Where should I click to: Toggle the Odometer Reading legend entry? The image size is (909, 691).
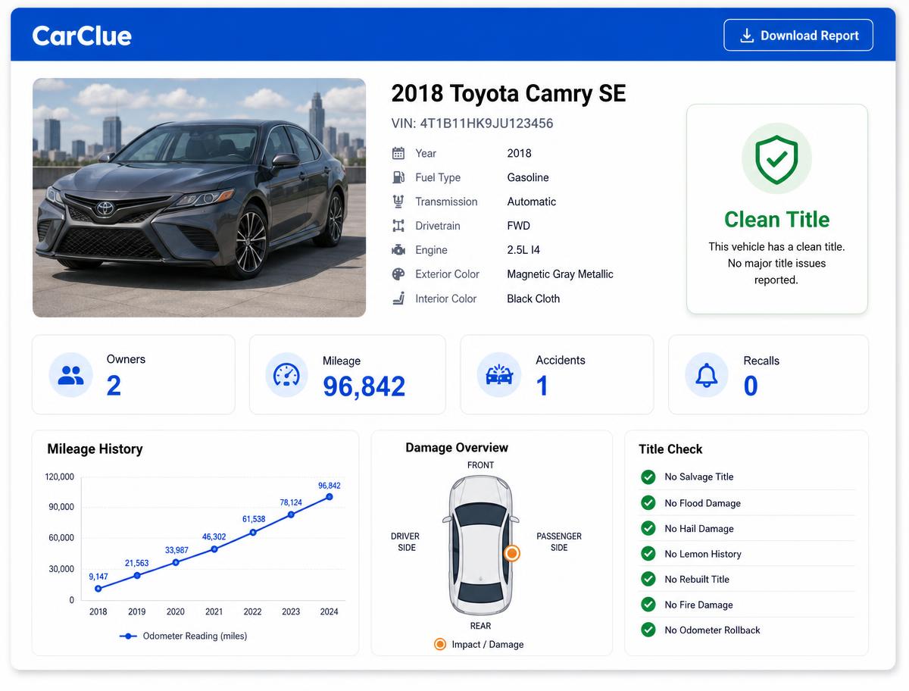(183, 636)
